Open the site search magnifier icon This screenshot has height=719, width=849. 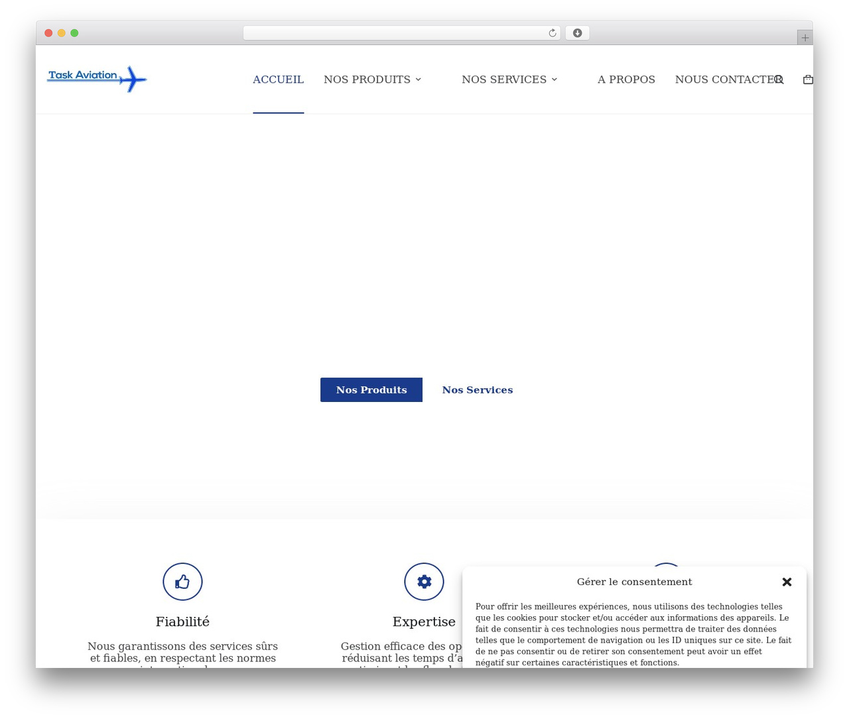click(x=779, y=80)
